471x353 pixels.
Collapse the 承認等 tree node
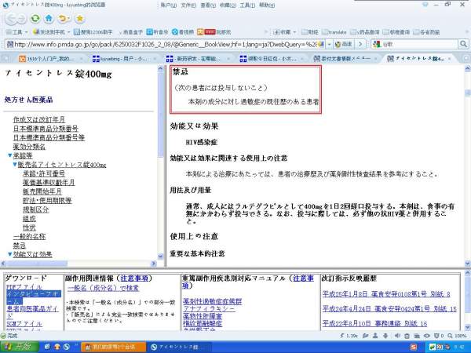(10, 155)
